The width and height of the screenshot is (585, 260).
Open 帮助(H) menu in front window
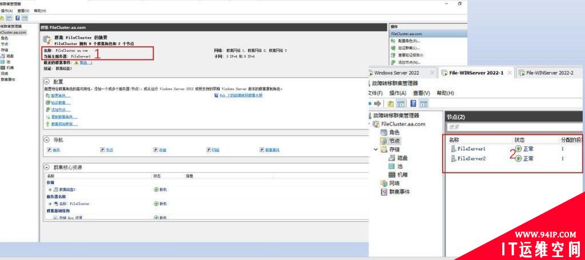[445, 93]
